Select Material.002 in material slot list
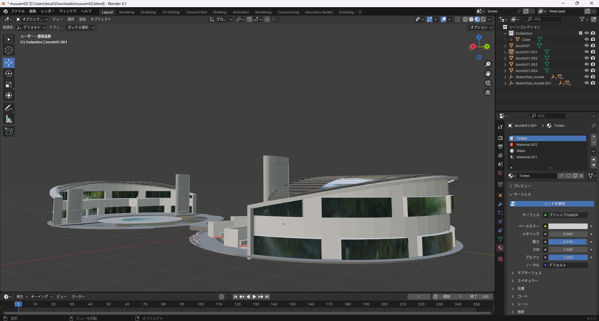Viewport: 599px width, 321px height. [x=527, y=145]
